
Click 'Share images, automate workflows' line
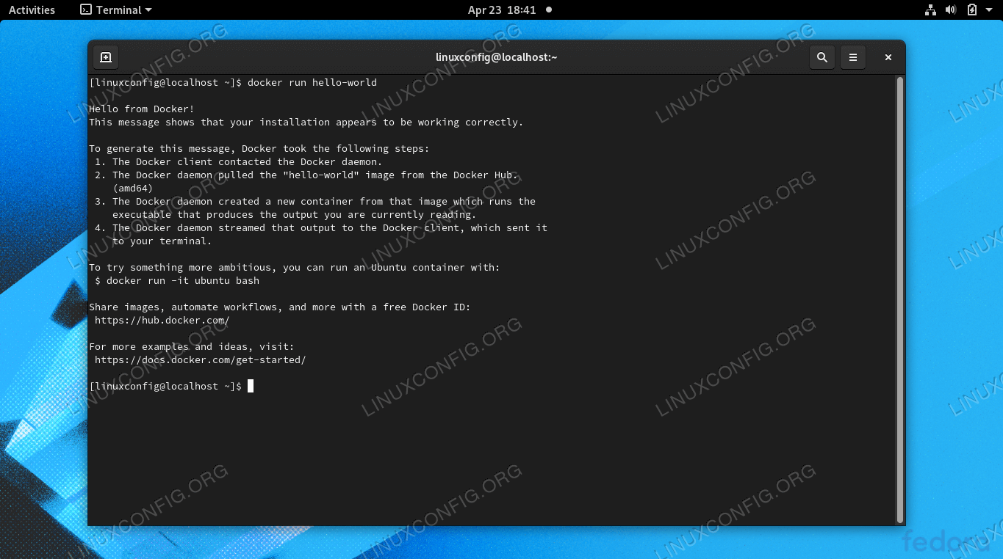pos(280,307)
